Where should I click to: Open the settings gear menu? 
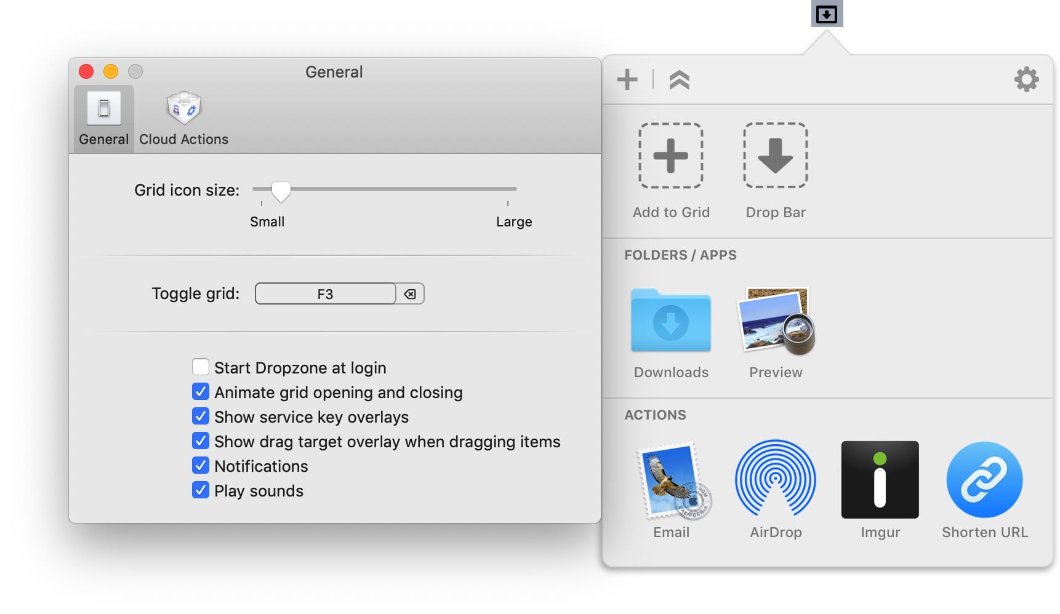[1026, 79]
